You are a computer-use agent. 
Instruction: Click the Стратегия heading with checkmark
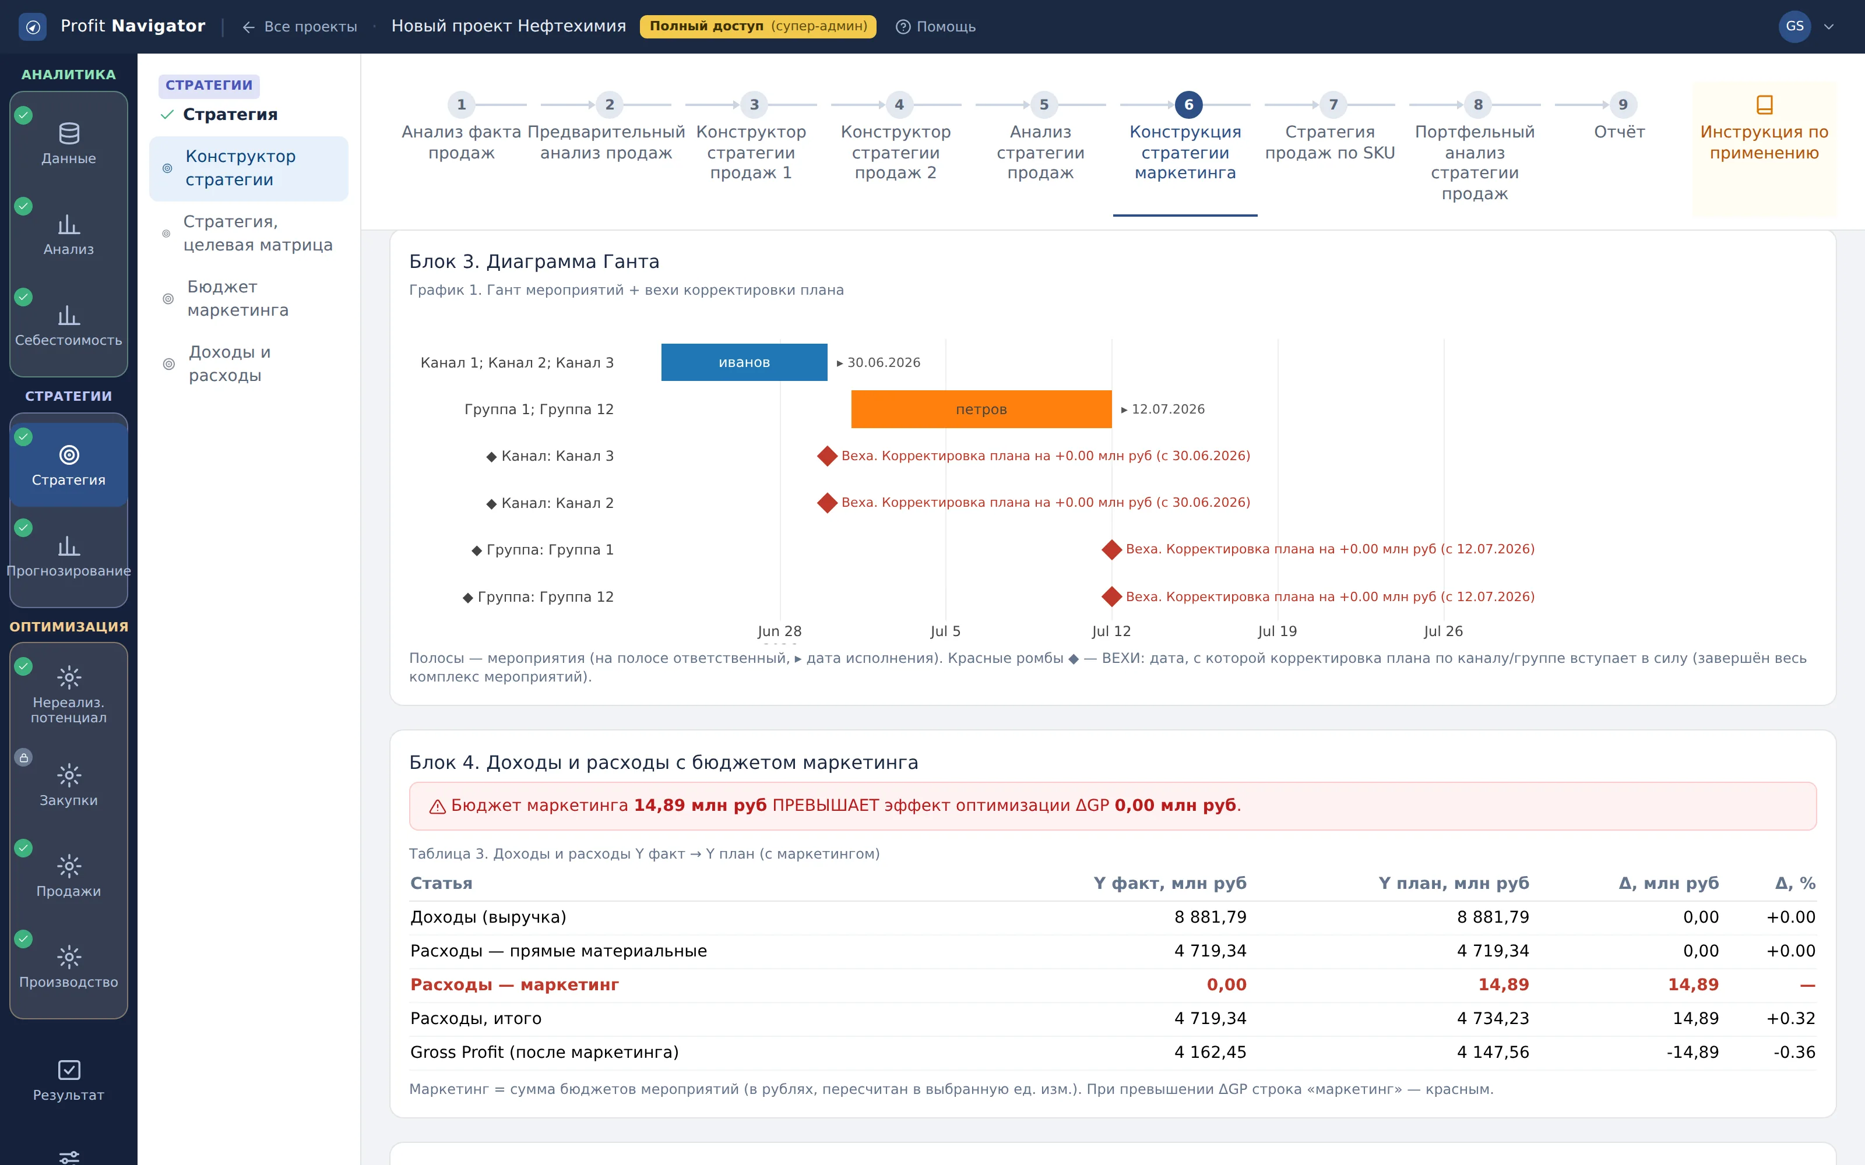[x=219, y=115]
